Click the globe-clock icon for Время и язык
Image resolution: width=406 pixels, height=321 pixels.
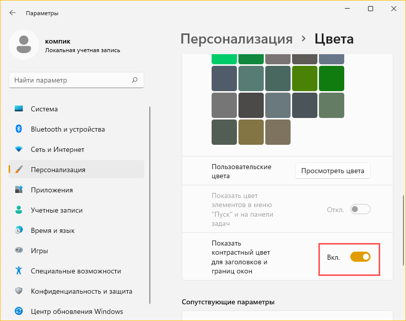[x=19, y=230]
